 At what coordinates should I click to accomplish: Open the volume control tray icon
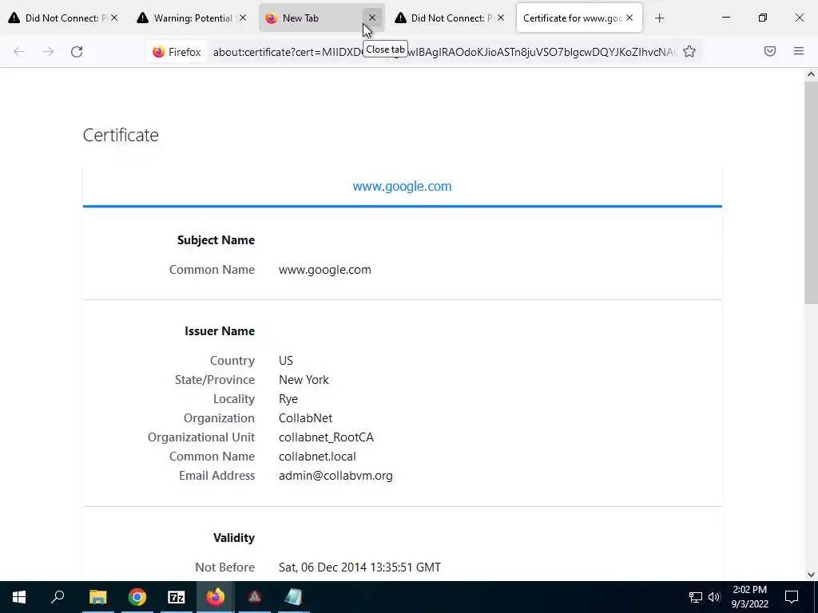[x=714, y=597]
